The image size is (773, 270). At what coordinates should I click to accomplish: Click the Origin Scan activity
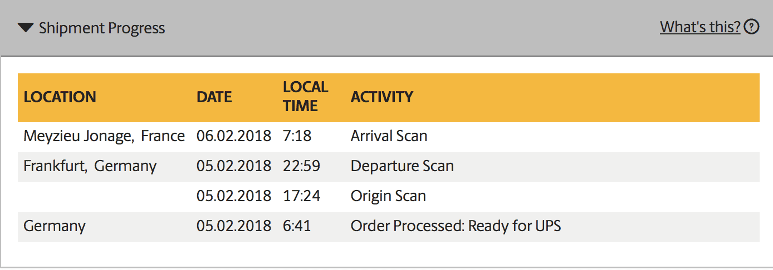point(388,196)
